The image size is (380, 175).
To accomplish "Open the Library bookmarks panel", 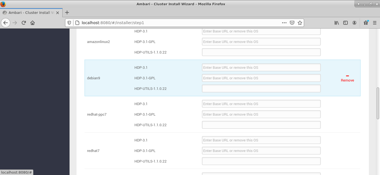I will click(x=337, y=23).
